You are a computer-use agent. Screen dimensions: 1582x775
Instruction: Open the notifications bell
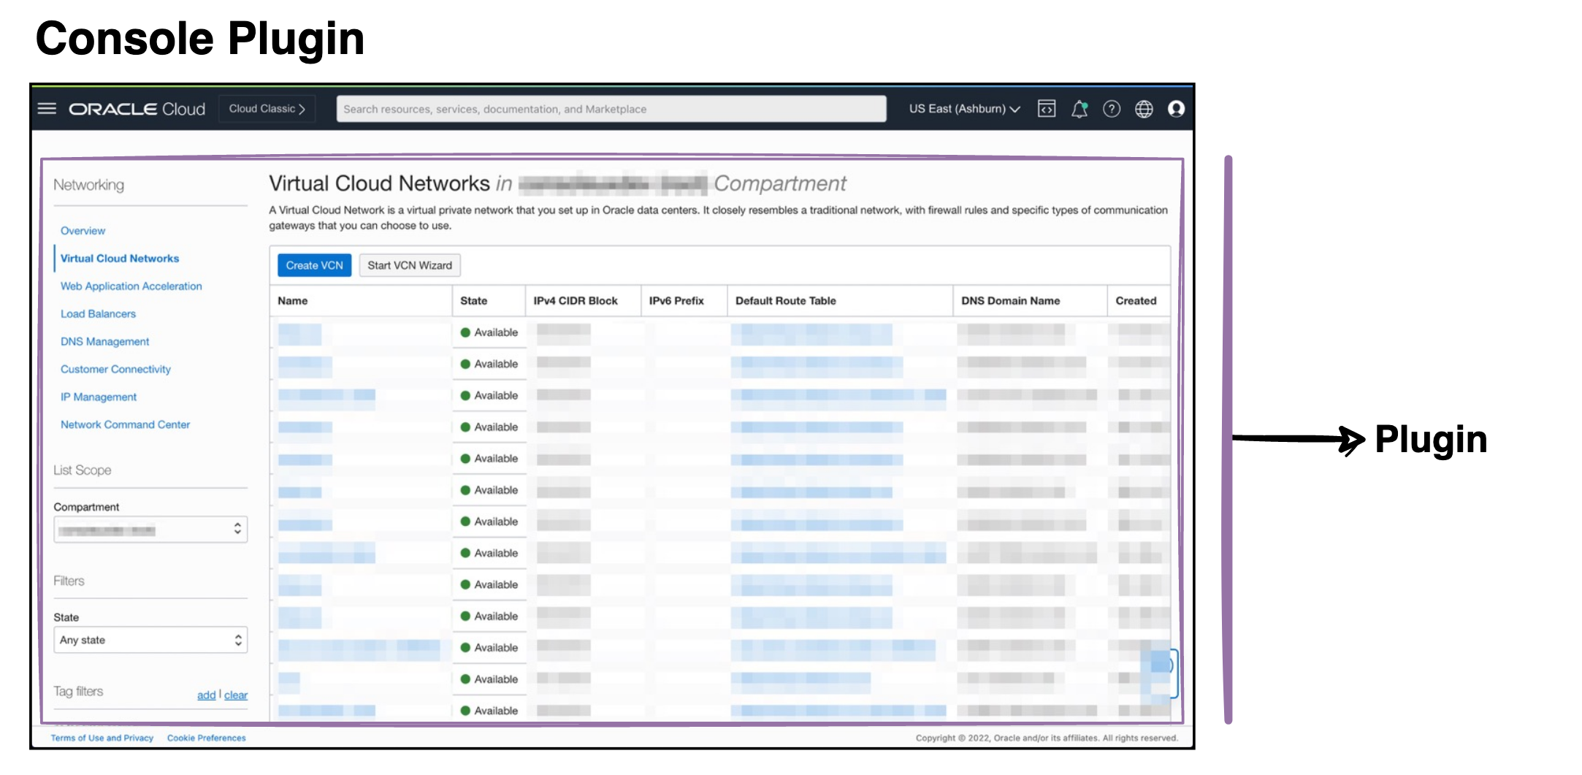[1079, 109]
